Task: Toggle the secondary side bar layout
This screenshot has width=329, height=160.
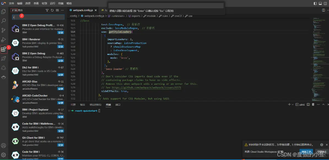Action: click(325, 3)
